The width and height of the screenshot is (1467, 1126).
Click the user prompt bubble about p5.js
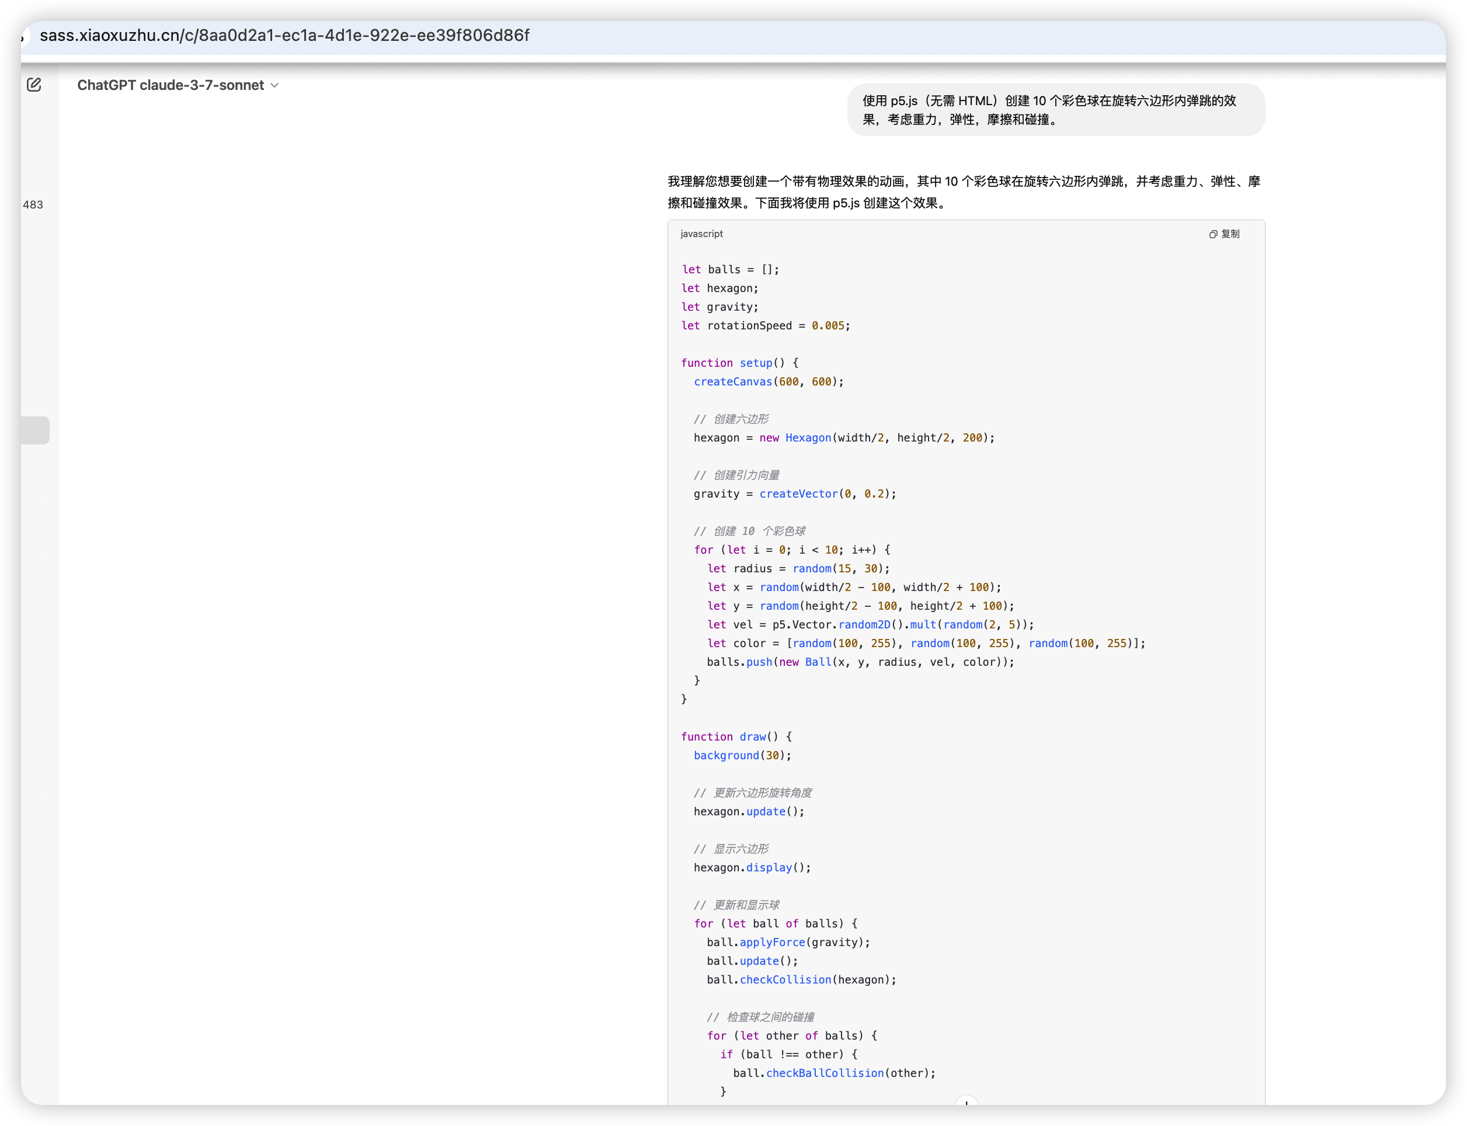[x=1055, y=110]
